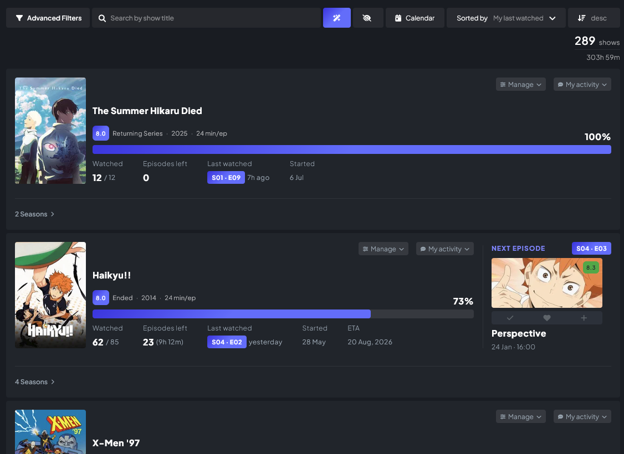Expand 4 Seasons list for Haikyu!!
Screen dimensions: 624x454
point(34,381)
